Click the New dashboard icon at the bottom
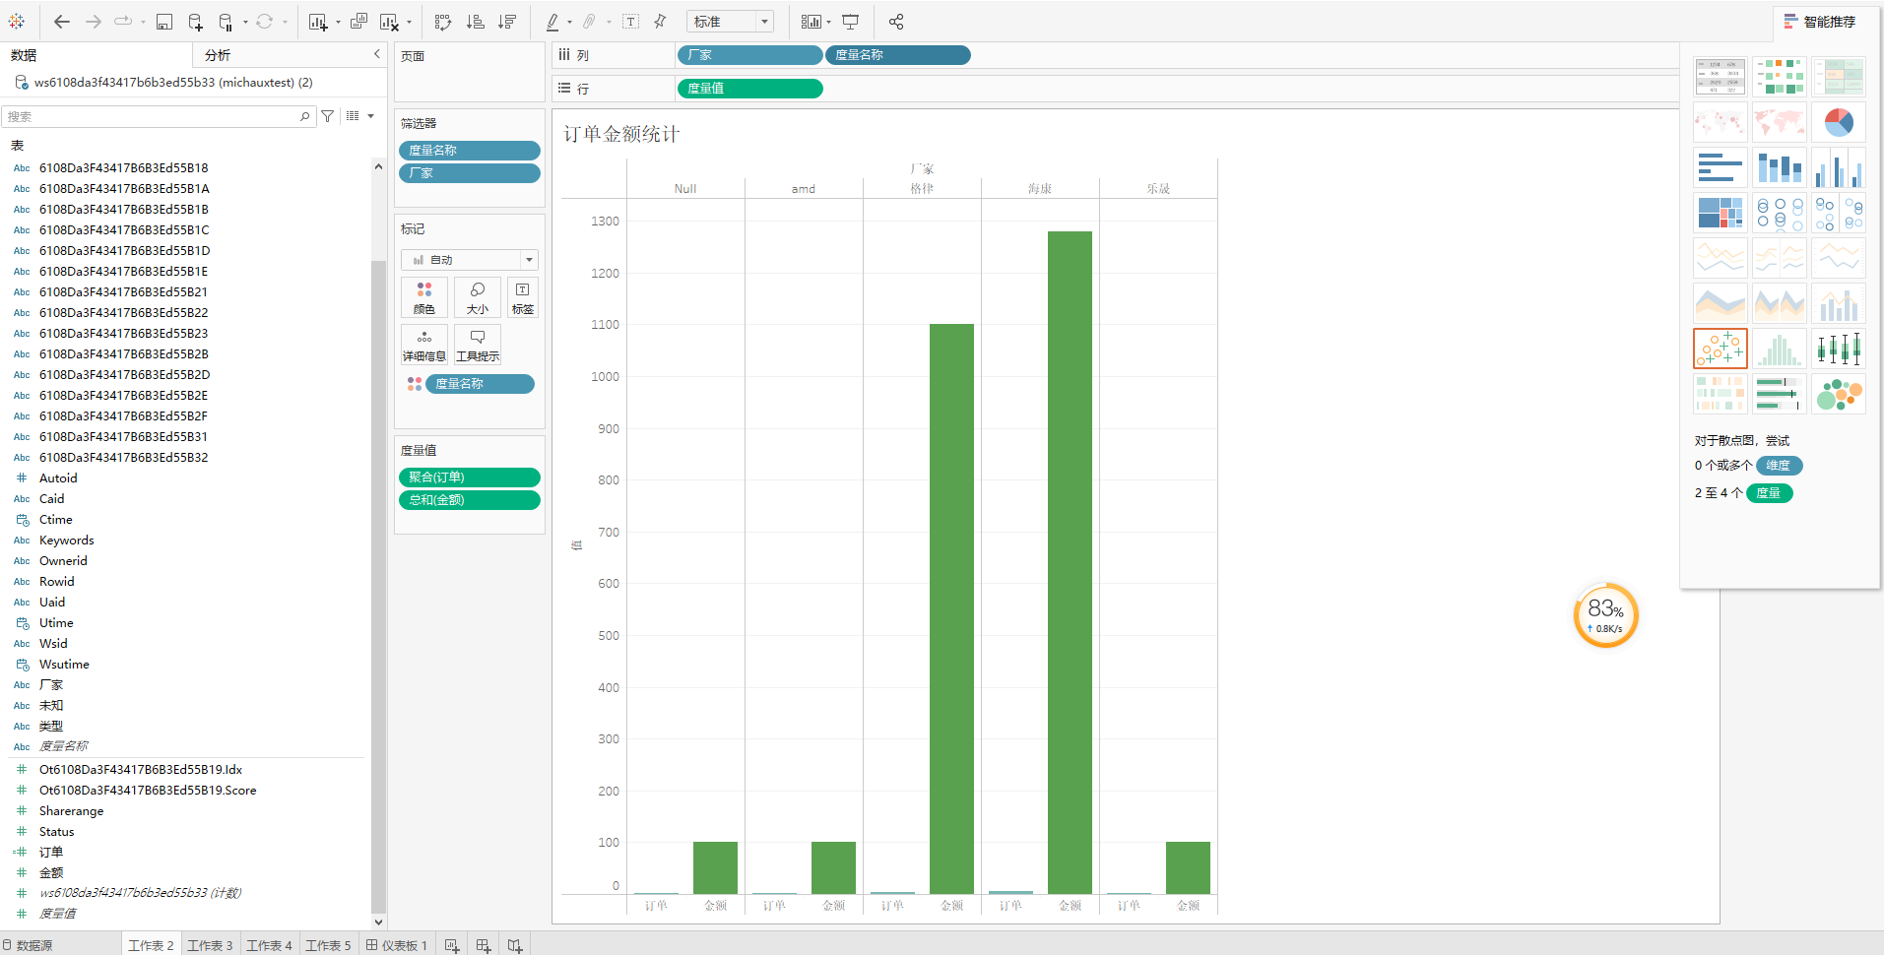1884x955 pixels. pos(483,945)
